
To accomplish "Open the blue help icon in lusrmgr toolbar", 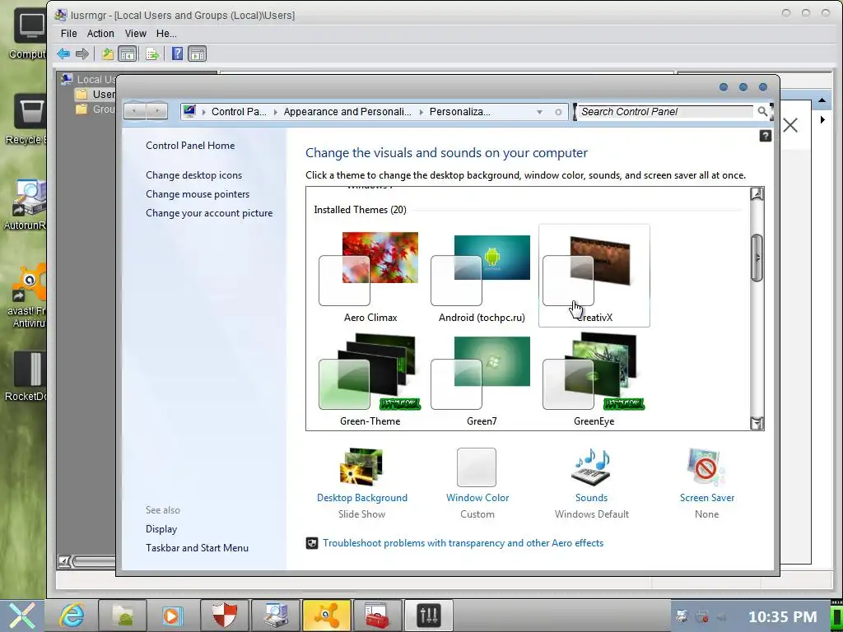I will (178, 53).
